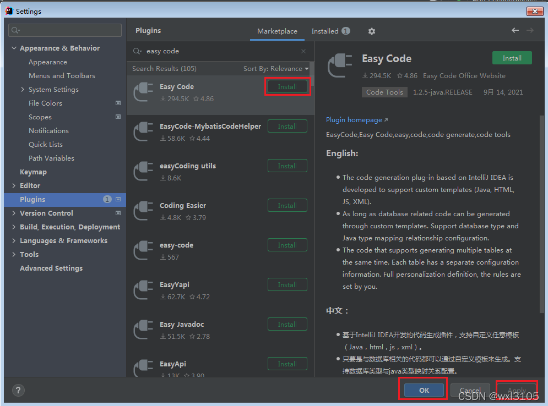Install the Coding Easier plugin
Viewport: 548px width, 406px height.
pyautogui.click(x=287, y=206)
